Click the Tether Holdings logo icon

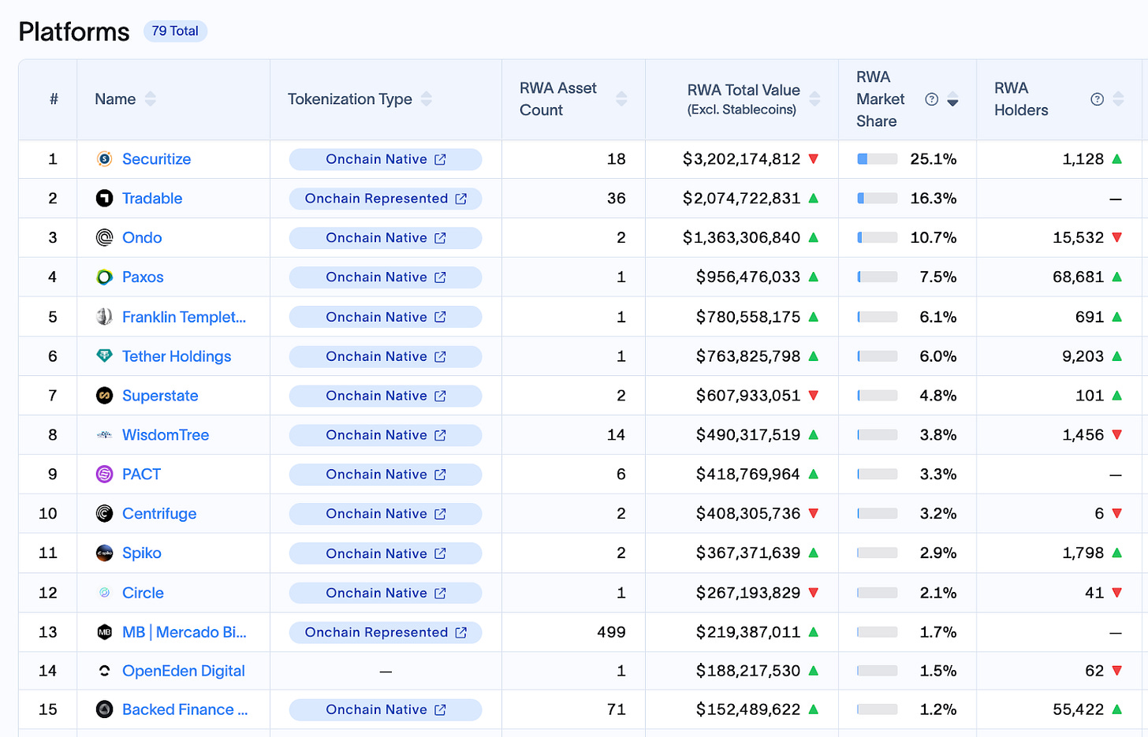coord(104,356)
